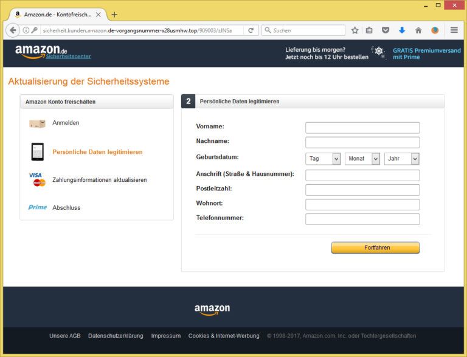Select Persönliche Daten legitimieren step in sidebar
Image resolution: width=467 pixels, height=357 pixels.
pos(97,152)
